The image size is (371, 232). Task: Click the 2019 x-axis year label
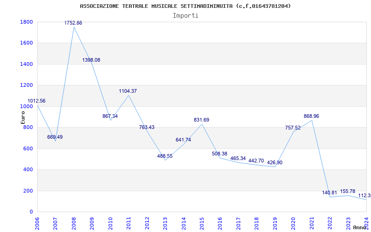[275, 224]
